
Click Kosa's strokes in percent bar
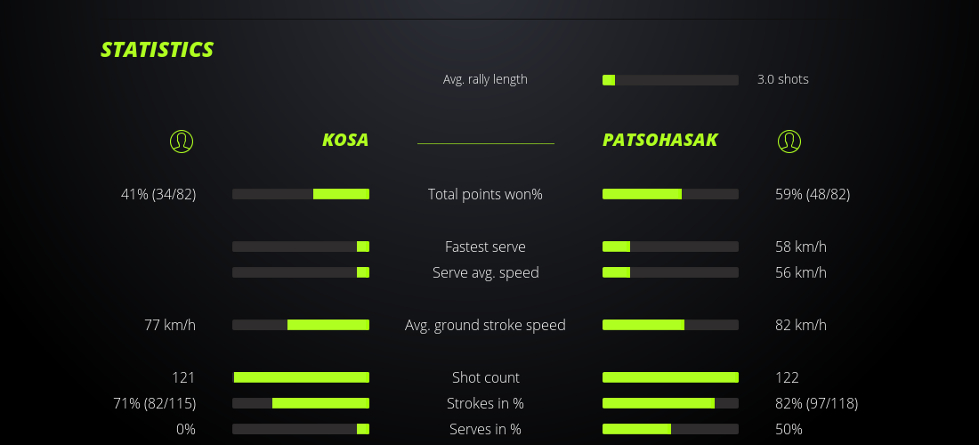pos(301,403)
